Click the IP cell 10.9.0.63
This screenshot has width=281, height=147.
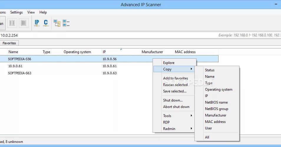110,73
